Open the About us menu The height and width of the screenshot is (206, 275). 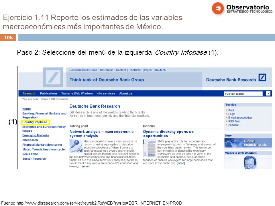pos(125,93)
